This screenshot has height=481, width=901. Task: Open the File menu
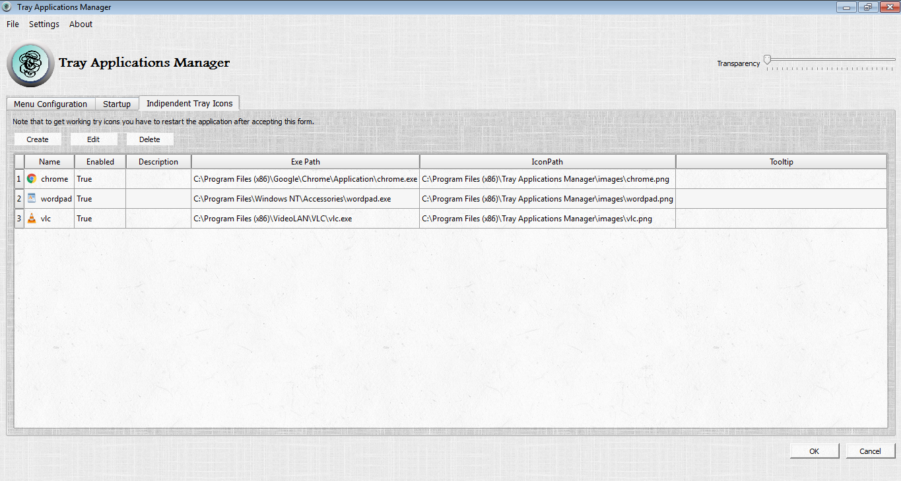12,24
